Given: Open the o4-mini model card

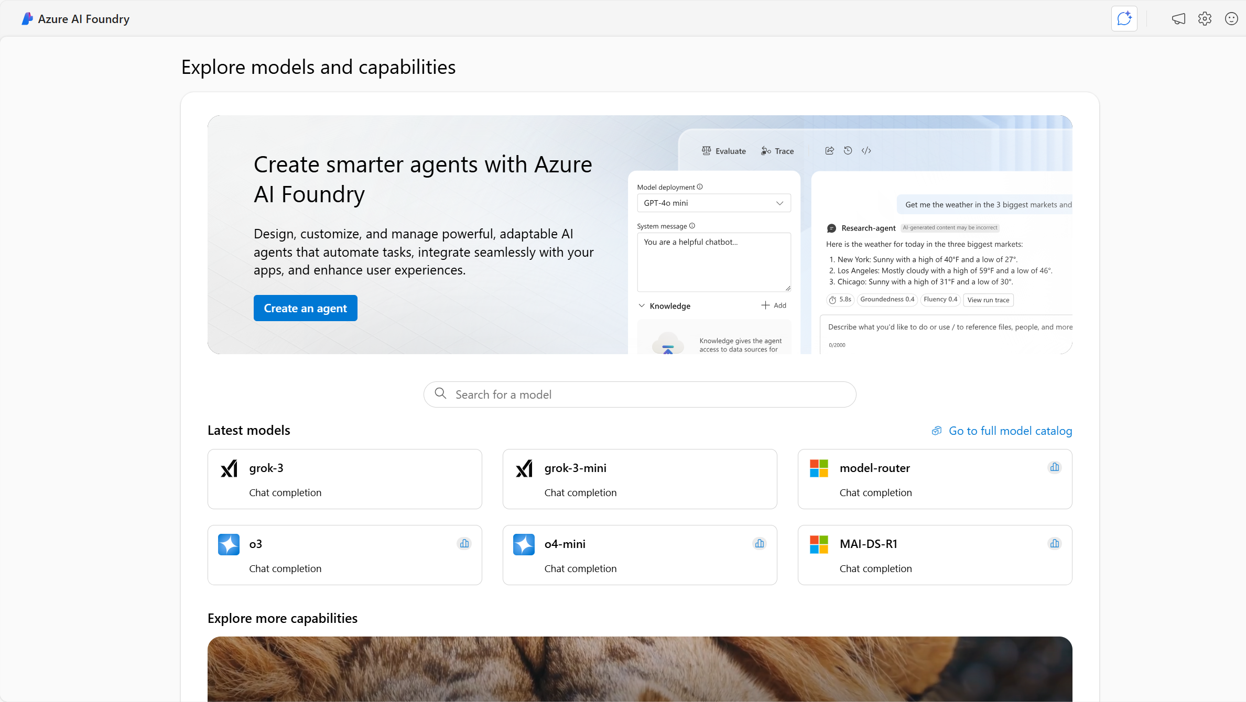Looking at the screenshot, I should (x=640, y=555).
